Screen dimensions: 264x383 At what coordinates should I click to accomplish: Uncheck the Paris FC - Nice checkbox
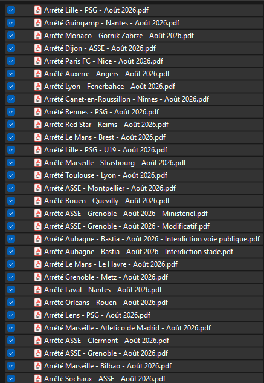(x=11, y=61)
